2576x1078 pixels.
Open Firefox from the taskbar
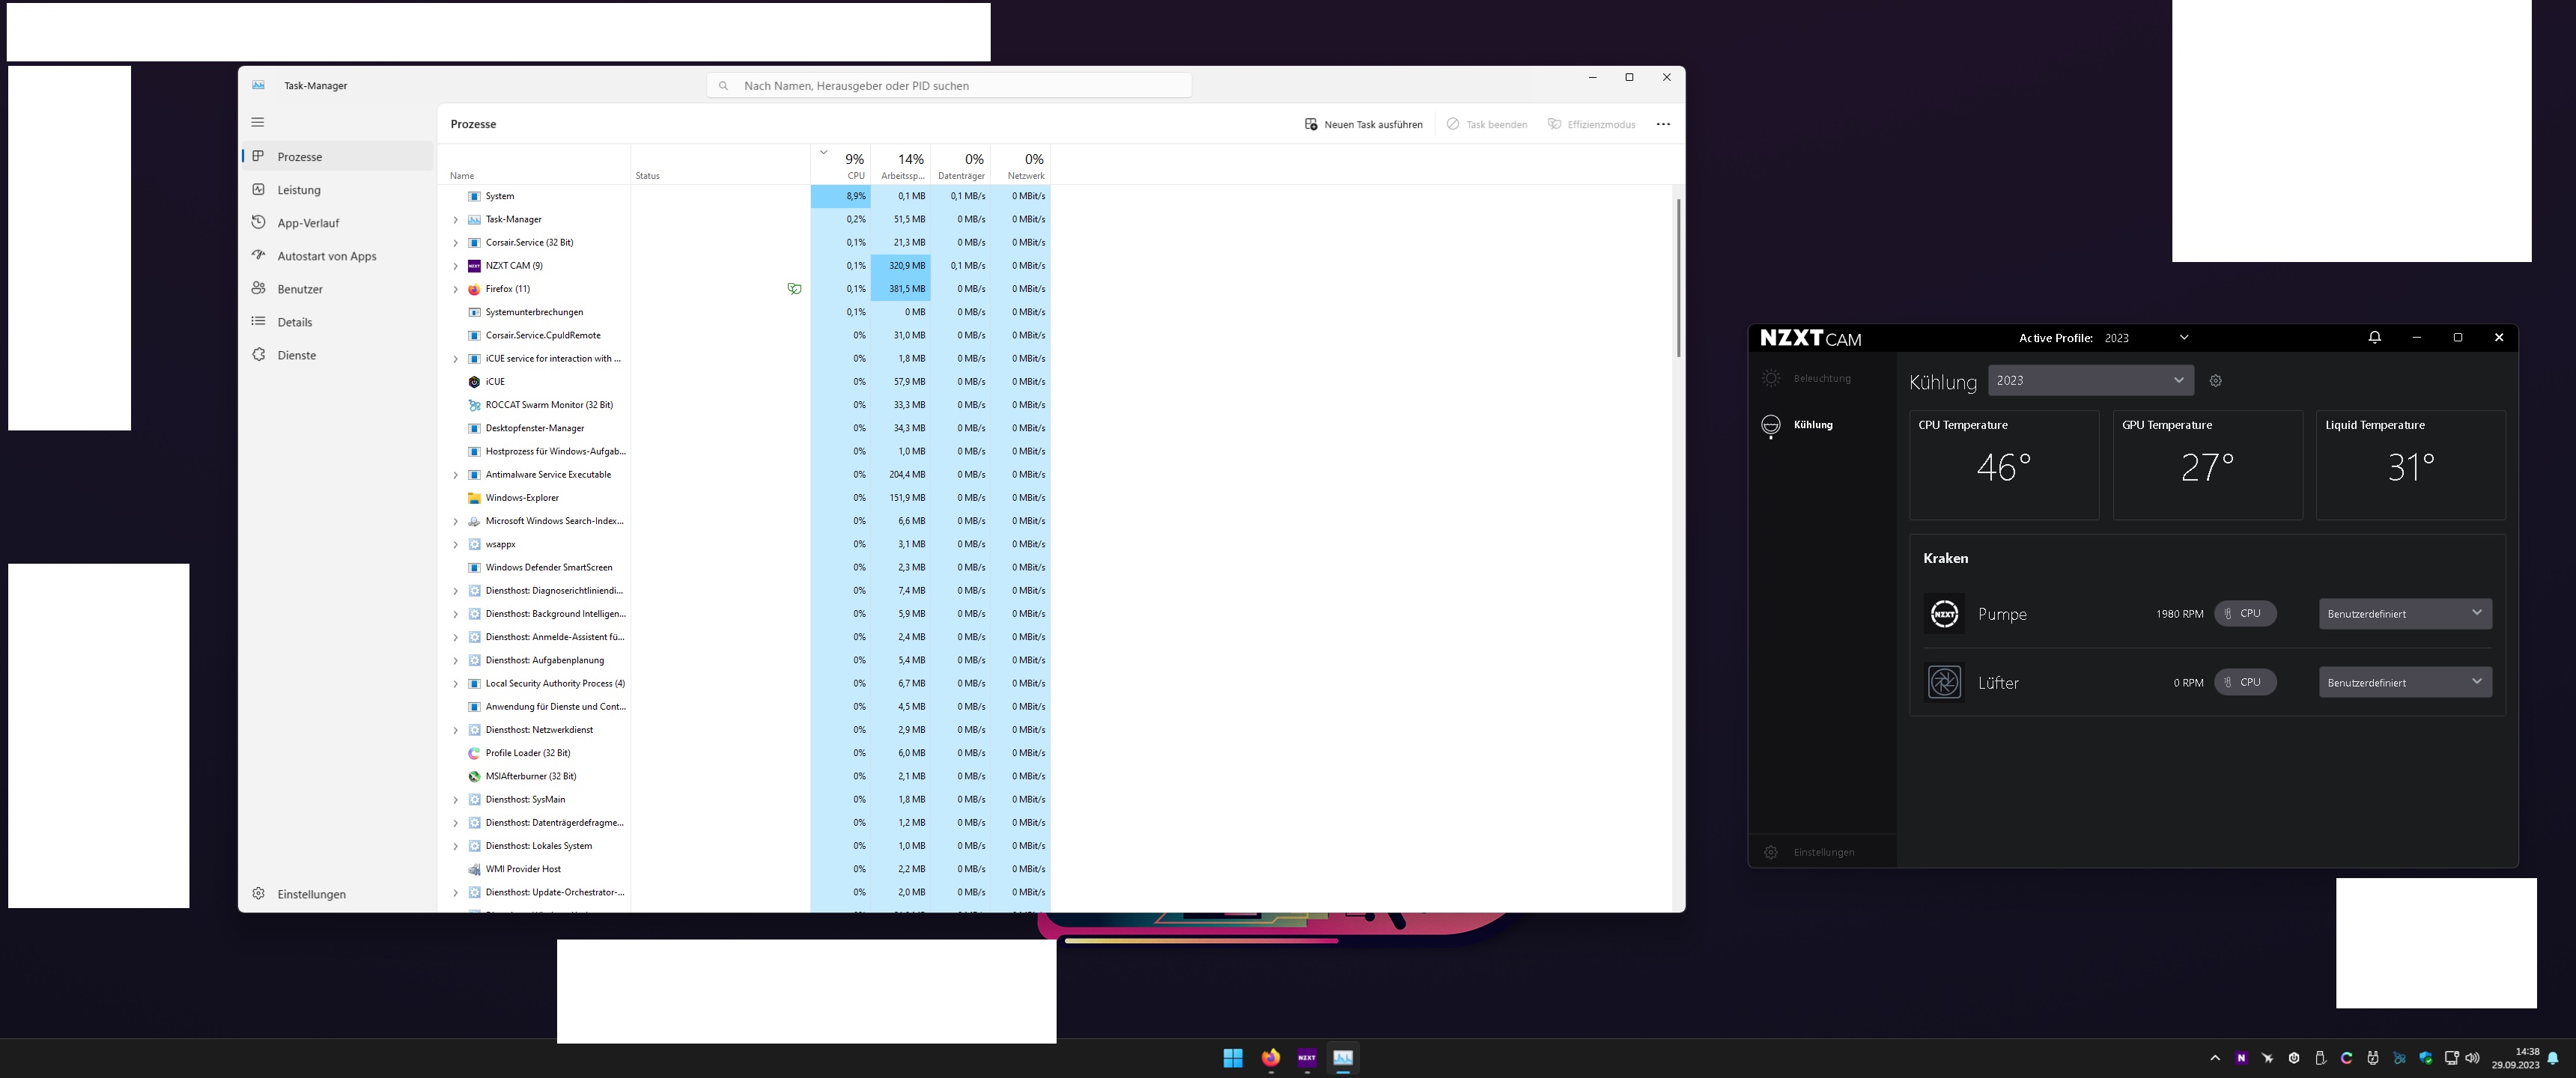(1270, 1058)
